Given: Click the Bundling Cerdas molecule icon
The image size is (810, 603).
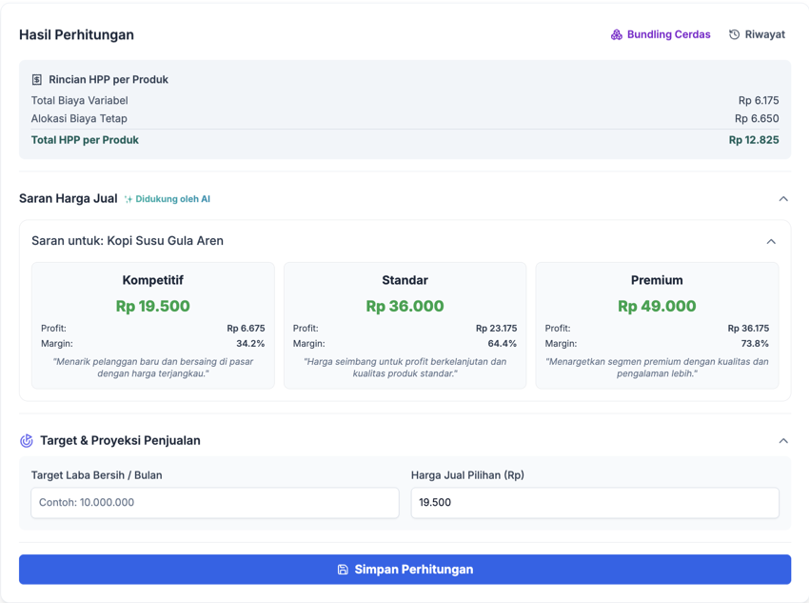Looking at the screenshot, I should pyautogui.click(x=616, y=33).
